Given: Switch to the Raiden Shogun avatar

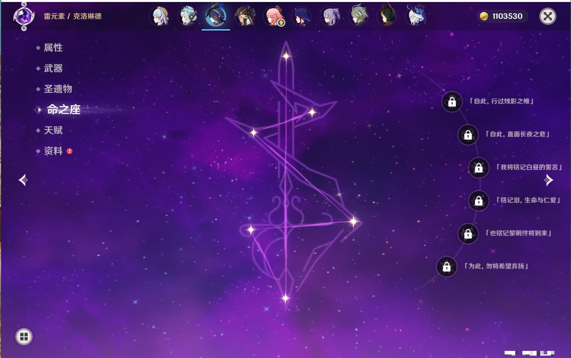Looking at the screenshot, I should [x=302, y=16].
